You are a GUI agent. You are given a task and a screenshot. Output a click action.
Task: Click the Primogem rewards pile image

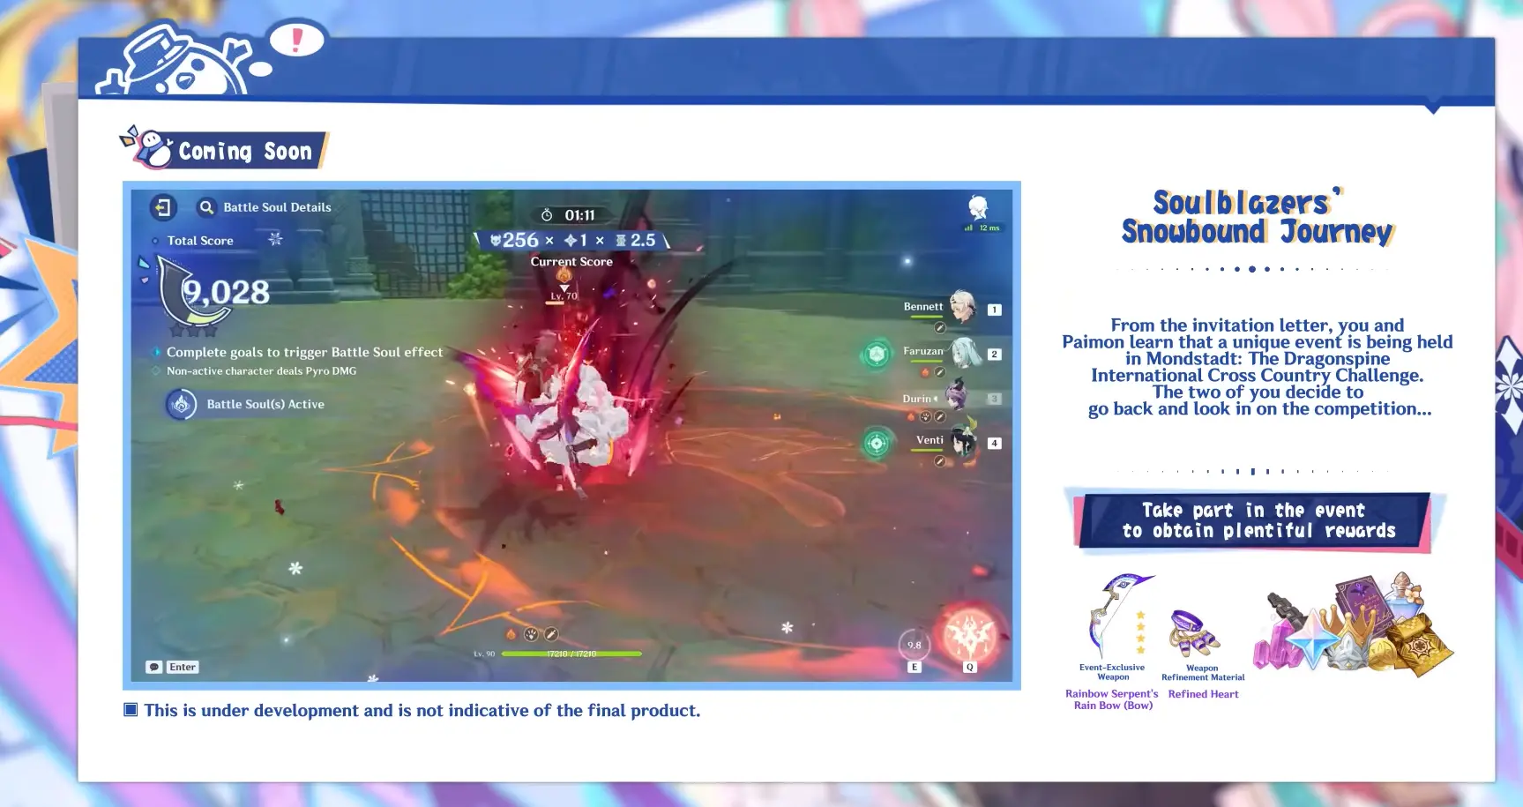pos(1353,626)
